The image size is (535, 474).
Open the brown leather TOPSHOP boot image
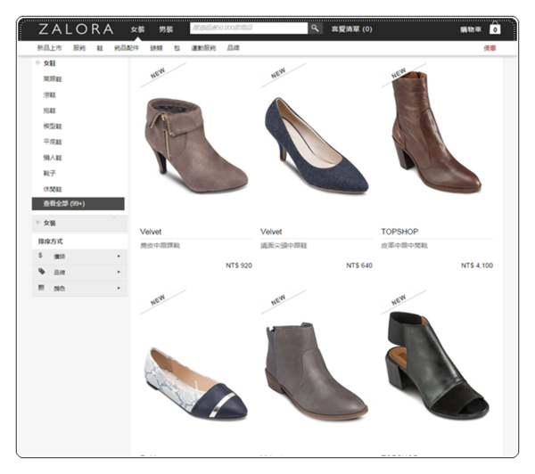tap(436, 131)
